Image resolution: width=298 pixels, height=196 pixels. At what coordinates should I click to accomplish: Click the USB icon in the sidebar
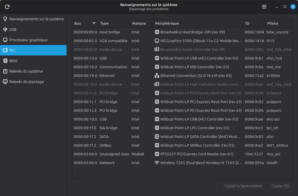click(x=6, y=29)
